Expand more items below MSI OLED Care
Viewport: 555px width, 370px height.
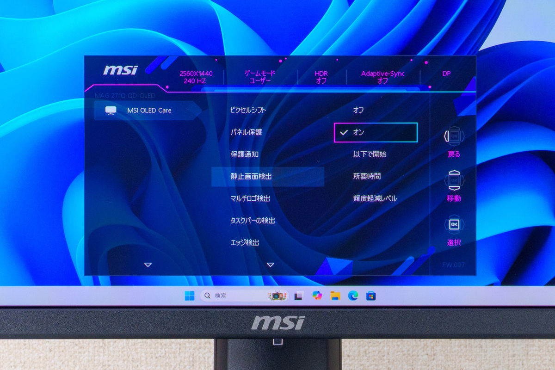[148, 265]
